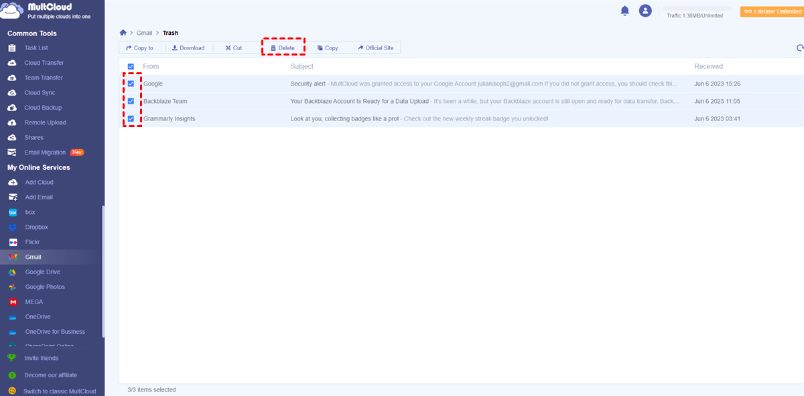Click Copy to in the toolbar
The width and height of the screenshot is (804, 396).
tap(139, 48)
